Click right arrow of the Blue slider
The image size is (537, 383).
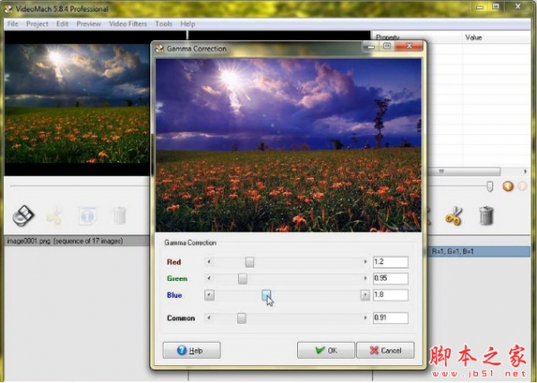click(365, 295)
